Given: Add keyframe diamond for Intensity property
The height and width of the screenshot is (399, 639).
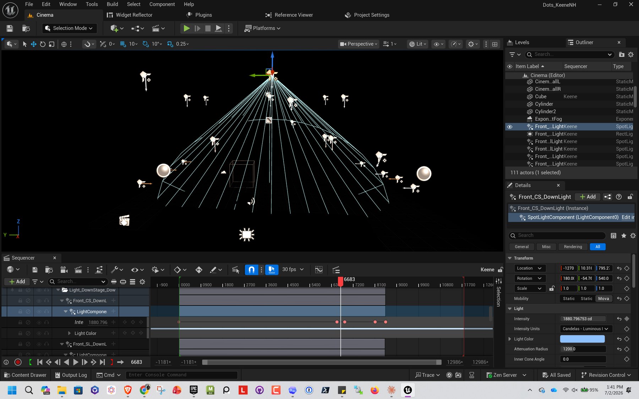Looking at the screenshot, I should pyautogui.click(x=627, y=319).
